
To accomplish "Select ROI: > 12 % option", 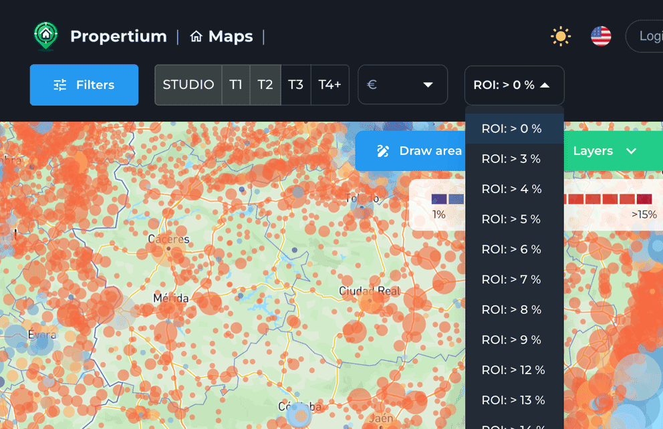I will pos(515,370).
